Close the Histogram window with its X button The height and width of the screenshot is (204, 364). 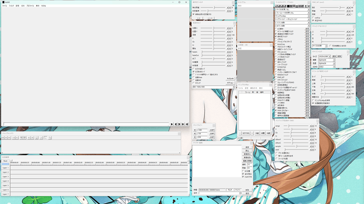tap(271, 2)
